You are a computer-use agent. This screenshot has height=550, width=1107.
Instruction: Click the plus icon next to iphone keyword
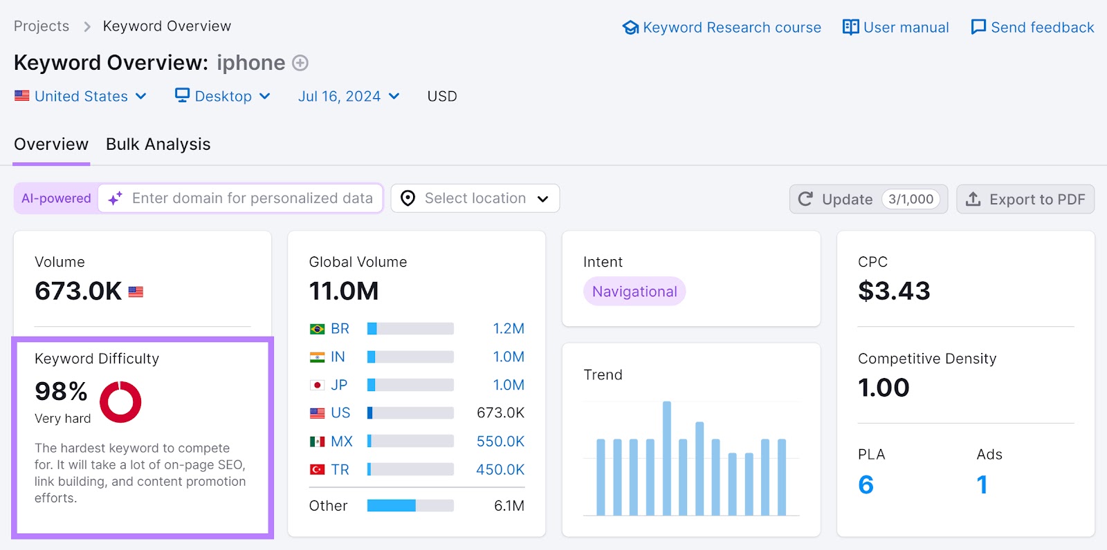(x=300, y=63)
